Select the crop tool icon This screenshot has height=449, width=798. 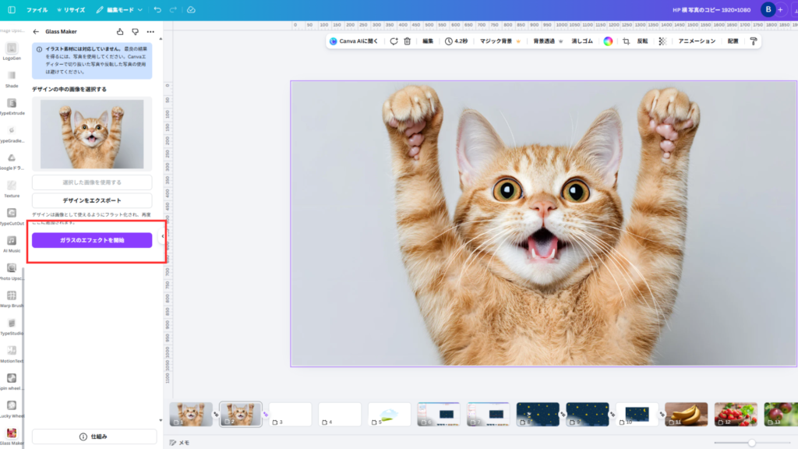[626, 41]
